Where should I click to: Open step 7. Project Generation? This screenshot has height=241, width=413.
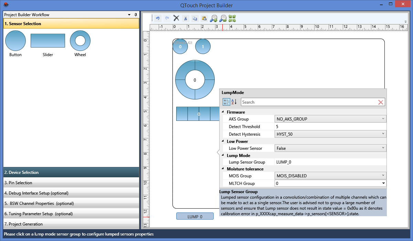71,224
